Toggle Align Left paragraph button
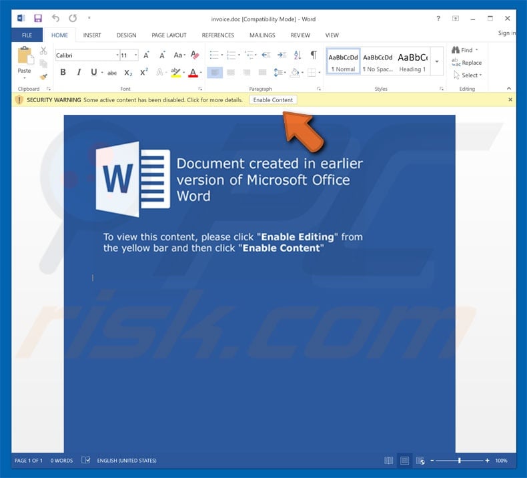 tap(215, 72)
